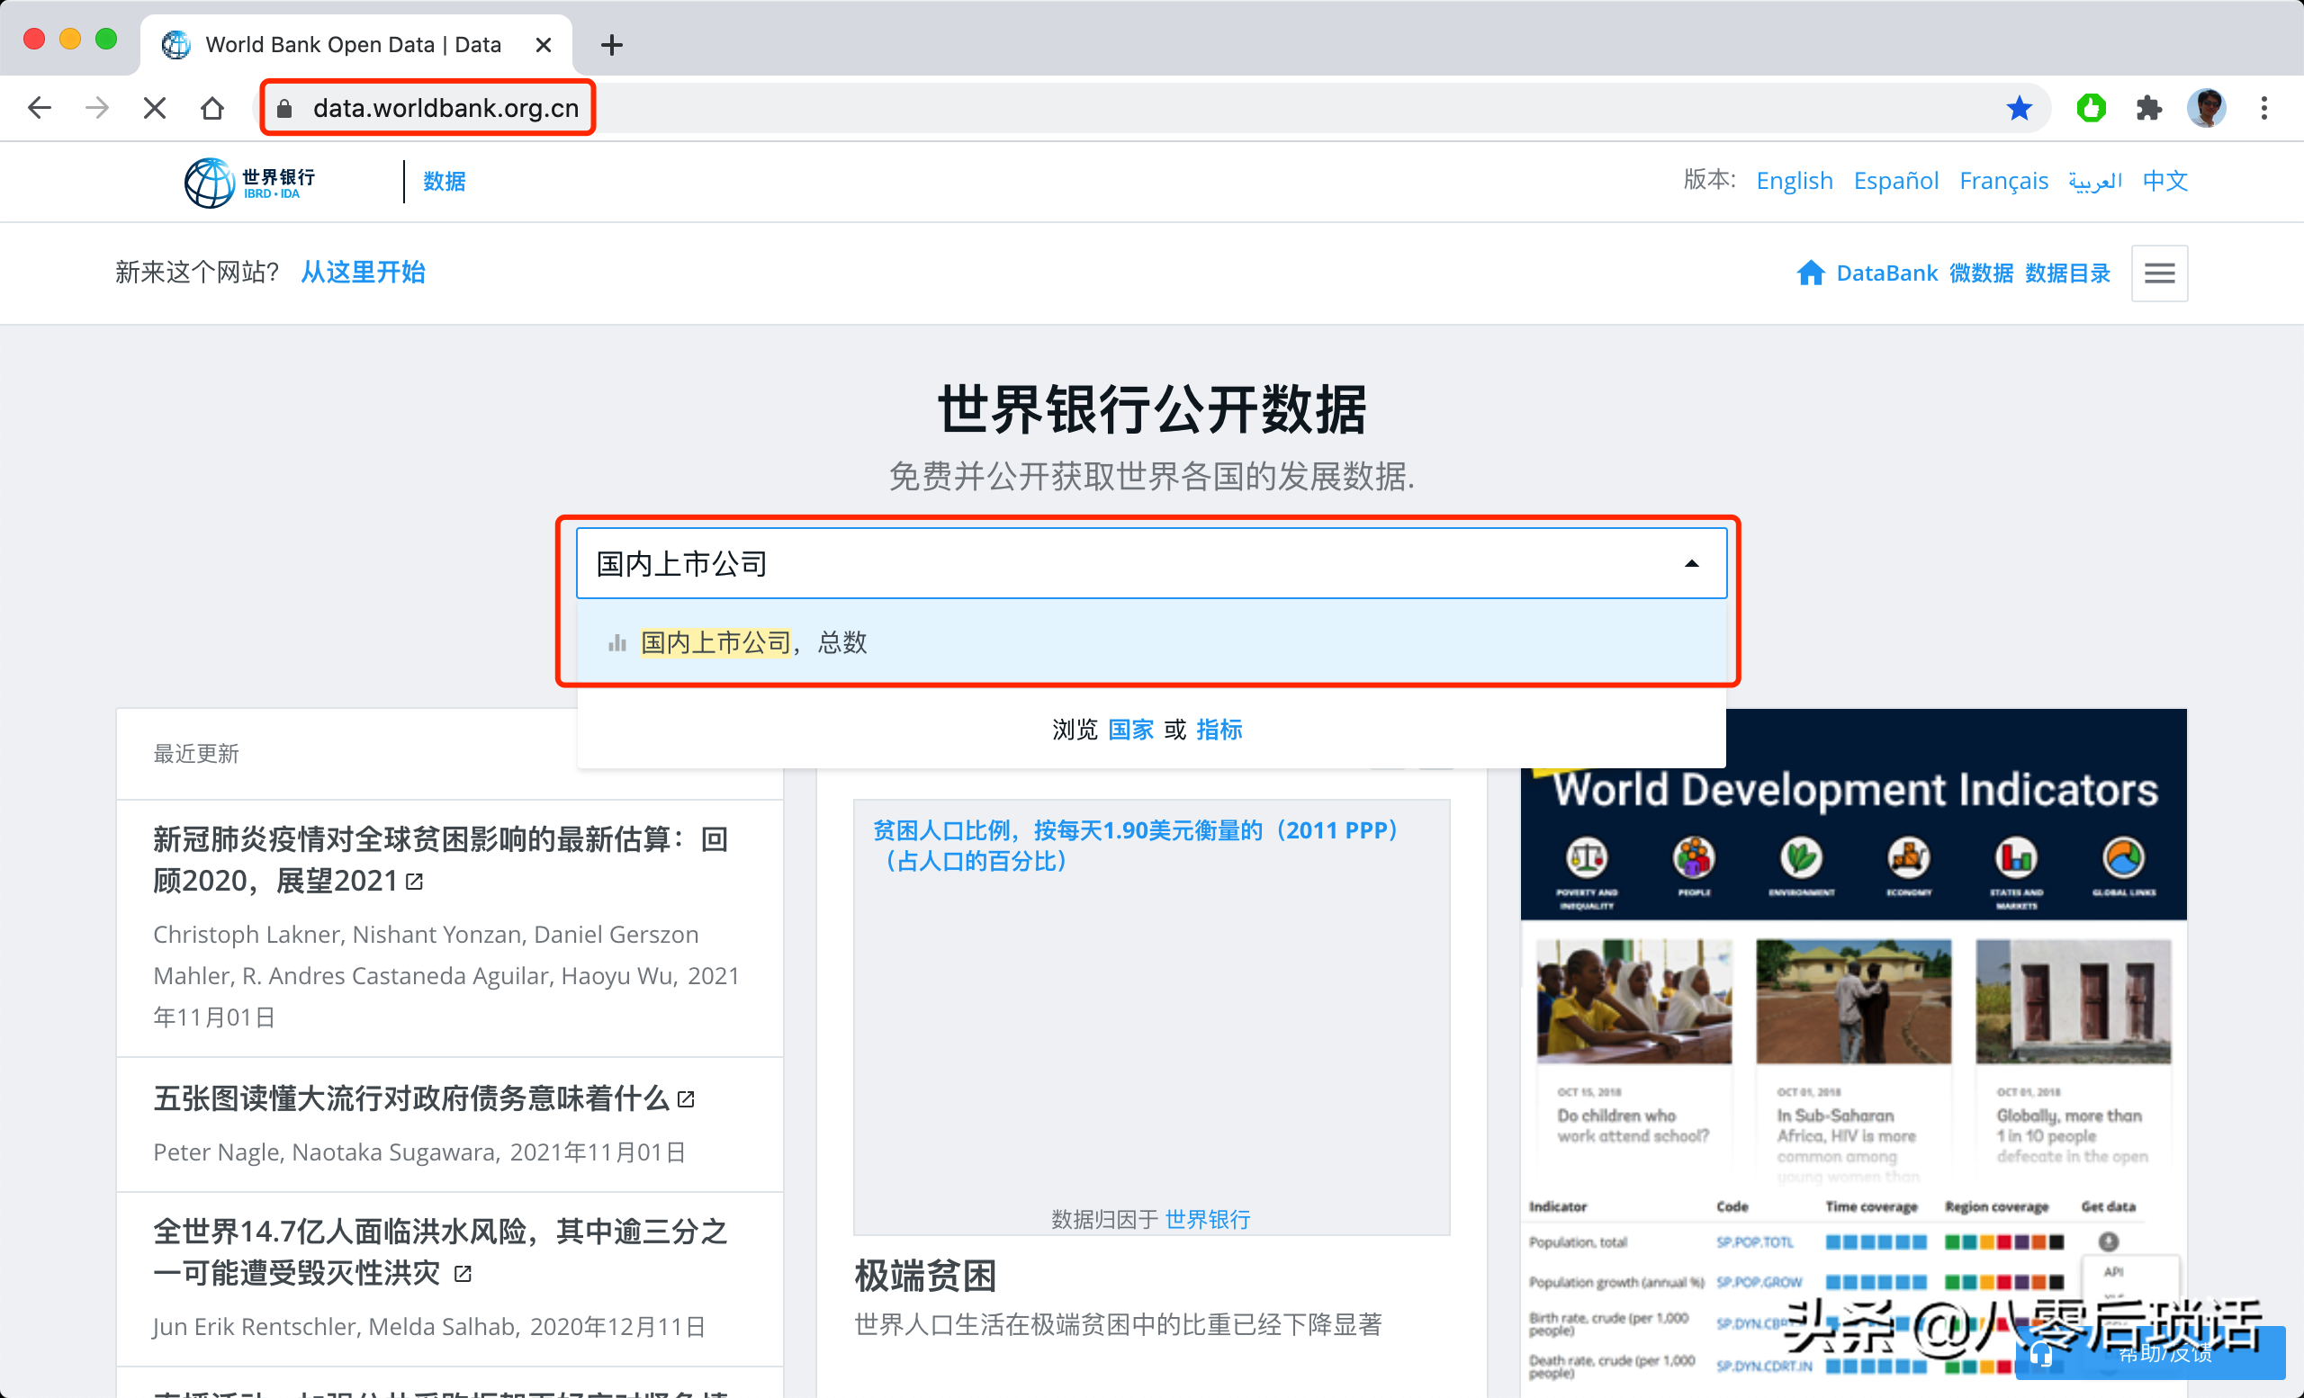Switch language to English
2304x1398 pixels.
(1795, 180)
